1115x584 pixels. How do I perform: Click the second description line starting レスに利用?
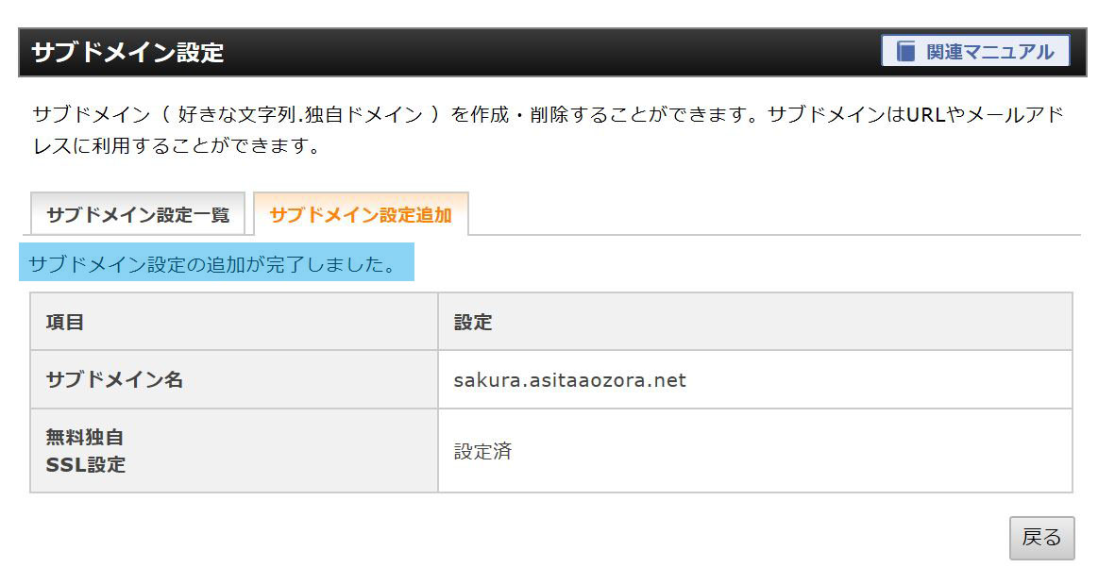(x=177, y=145)
